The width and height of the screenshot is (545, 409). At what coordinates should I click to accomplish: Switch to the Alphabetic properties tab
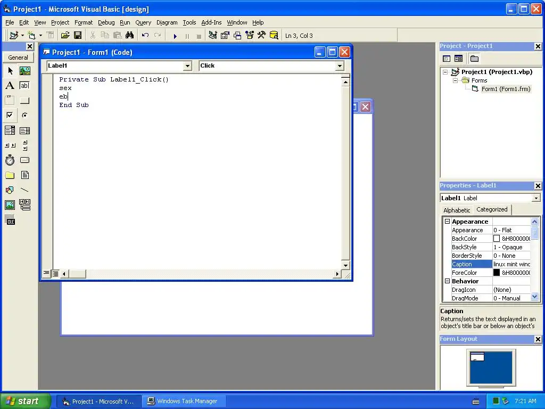[456, 210]
